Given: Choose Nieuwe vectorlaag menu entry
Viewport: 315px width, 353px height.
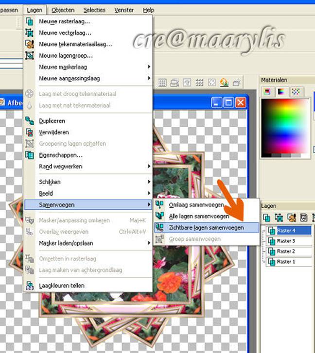Looking at the screenshot, I should [x=88, y=33].
